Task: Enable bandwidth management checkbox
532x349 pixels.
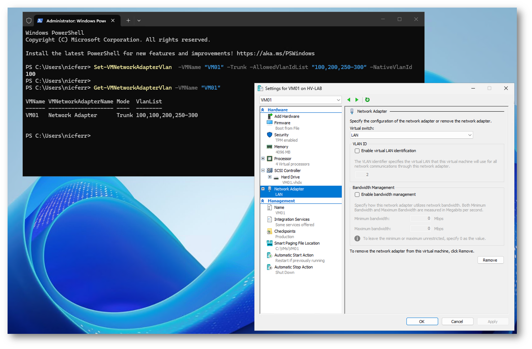Action: [x=357, y=195]
